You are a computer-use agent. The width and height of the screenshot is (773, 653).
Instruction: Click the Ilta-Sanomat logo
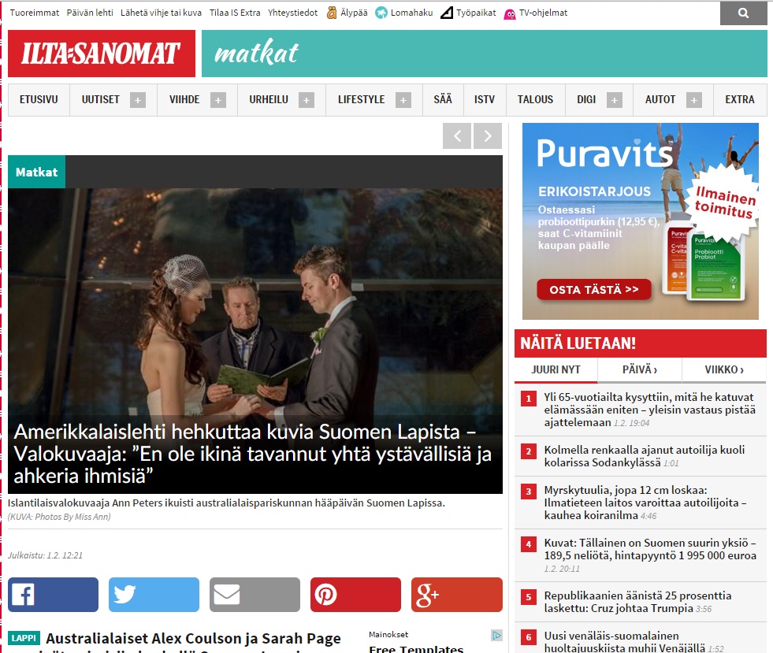(x=101, y=54)
